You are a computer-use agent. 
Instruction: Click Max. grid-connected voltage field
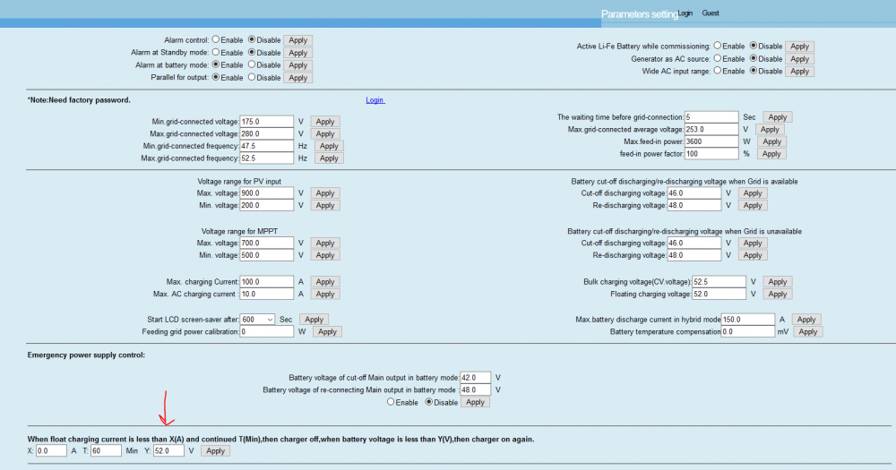click(x=266, y=133)
